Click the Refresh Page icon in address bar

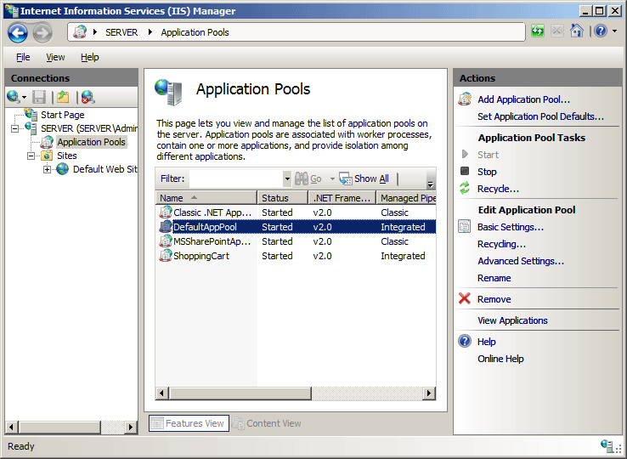(538, 31)
